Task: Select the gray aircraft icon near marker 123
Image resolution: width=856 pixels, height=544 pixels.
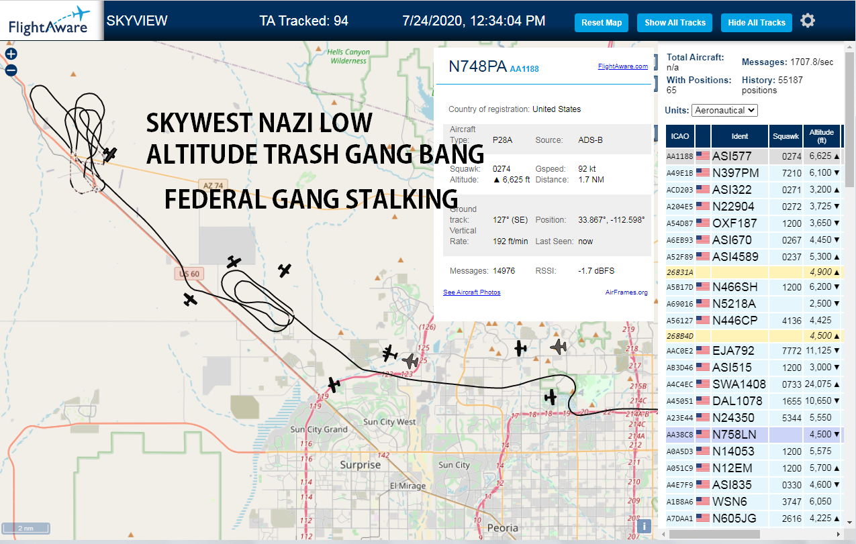Action: [x=410, y=362]
